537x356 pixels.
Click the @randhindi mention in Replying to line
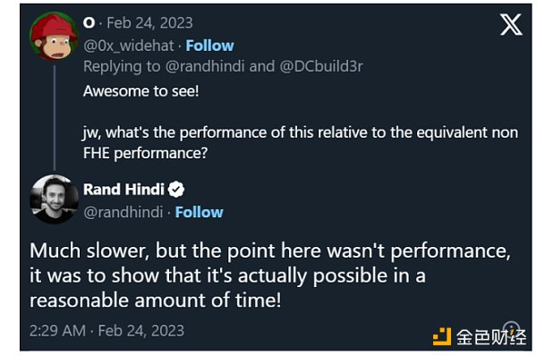tap(205, 66)
